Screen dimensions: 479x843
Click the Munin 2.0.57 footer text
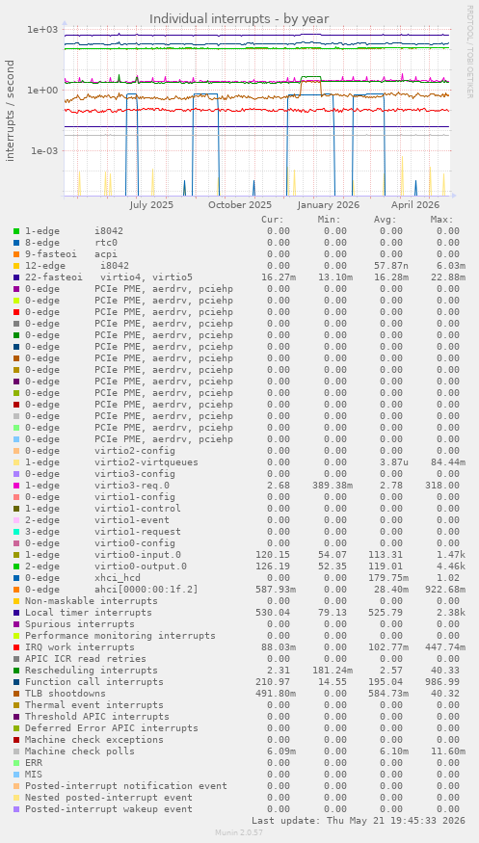click(239, 832)
